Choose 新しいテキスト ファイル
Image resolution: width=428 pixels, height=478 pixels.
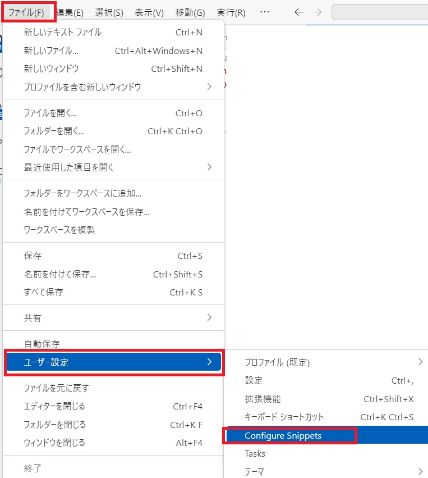[x=113, y=33]
